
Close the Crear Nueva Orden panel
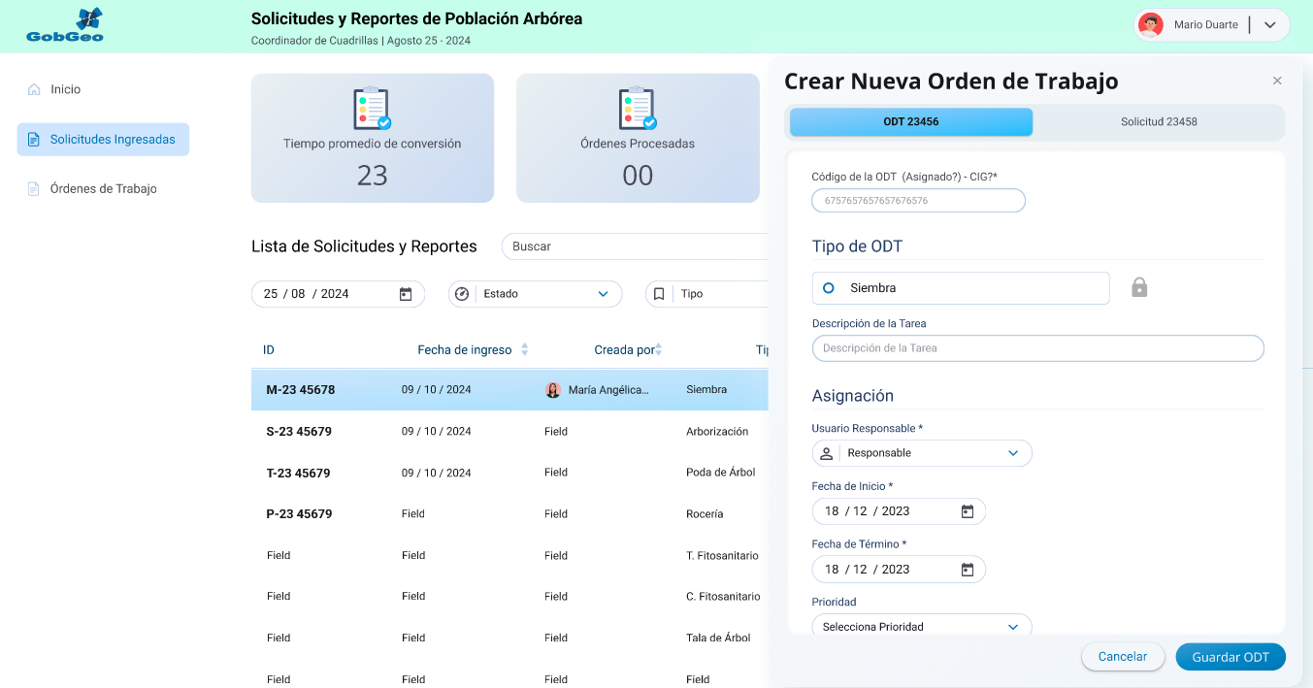click(1277, 81)
